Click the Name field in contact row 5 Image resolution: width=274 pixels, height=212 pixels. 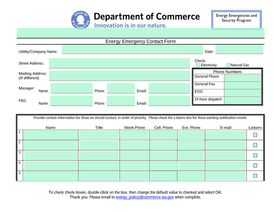(51, 176)
